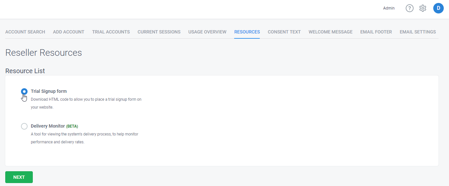The image size is (449, 186).
Task: Click the Reseller Resources heading
Action: point(44,52)
